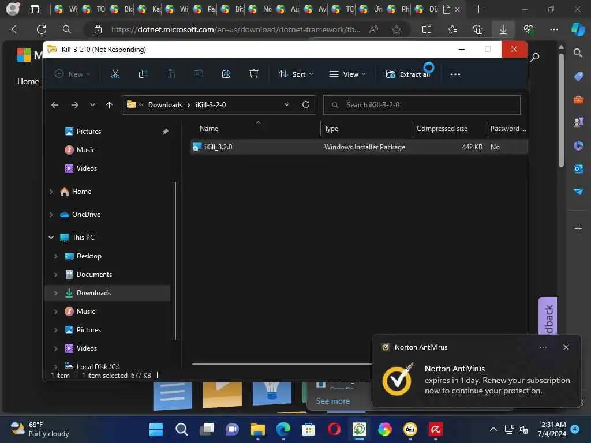Click Extract all in Explorer toolbar
591x443 pixels.
point(408,74)
